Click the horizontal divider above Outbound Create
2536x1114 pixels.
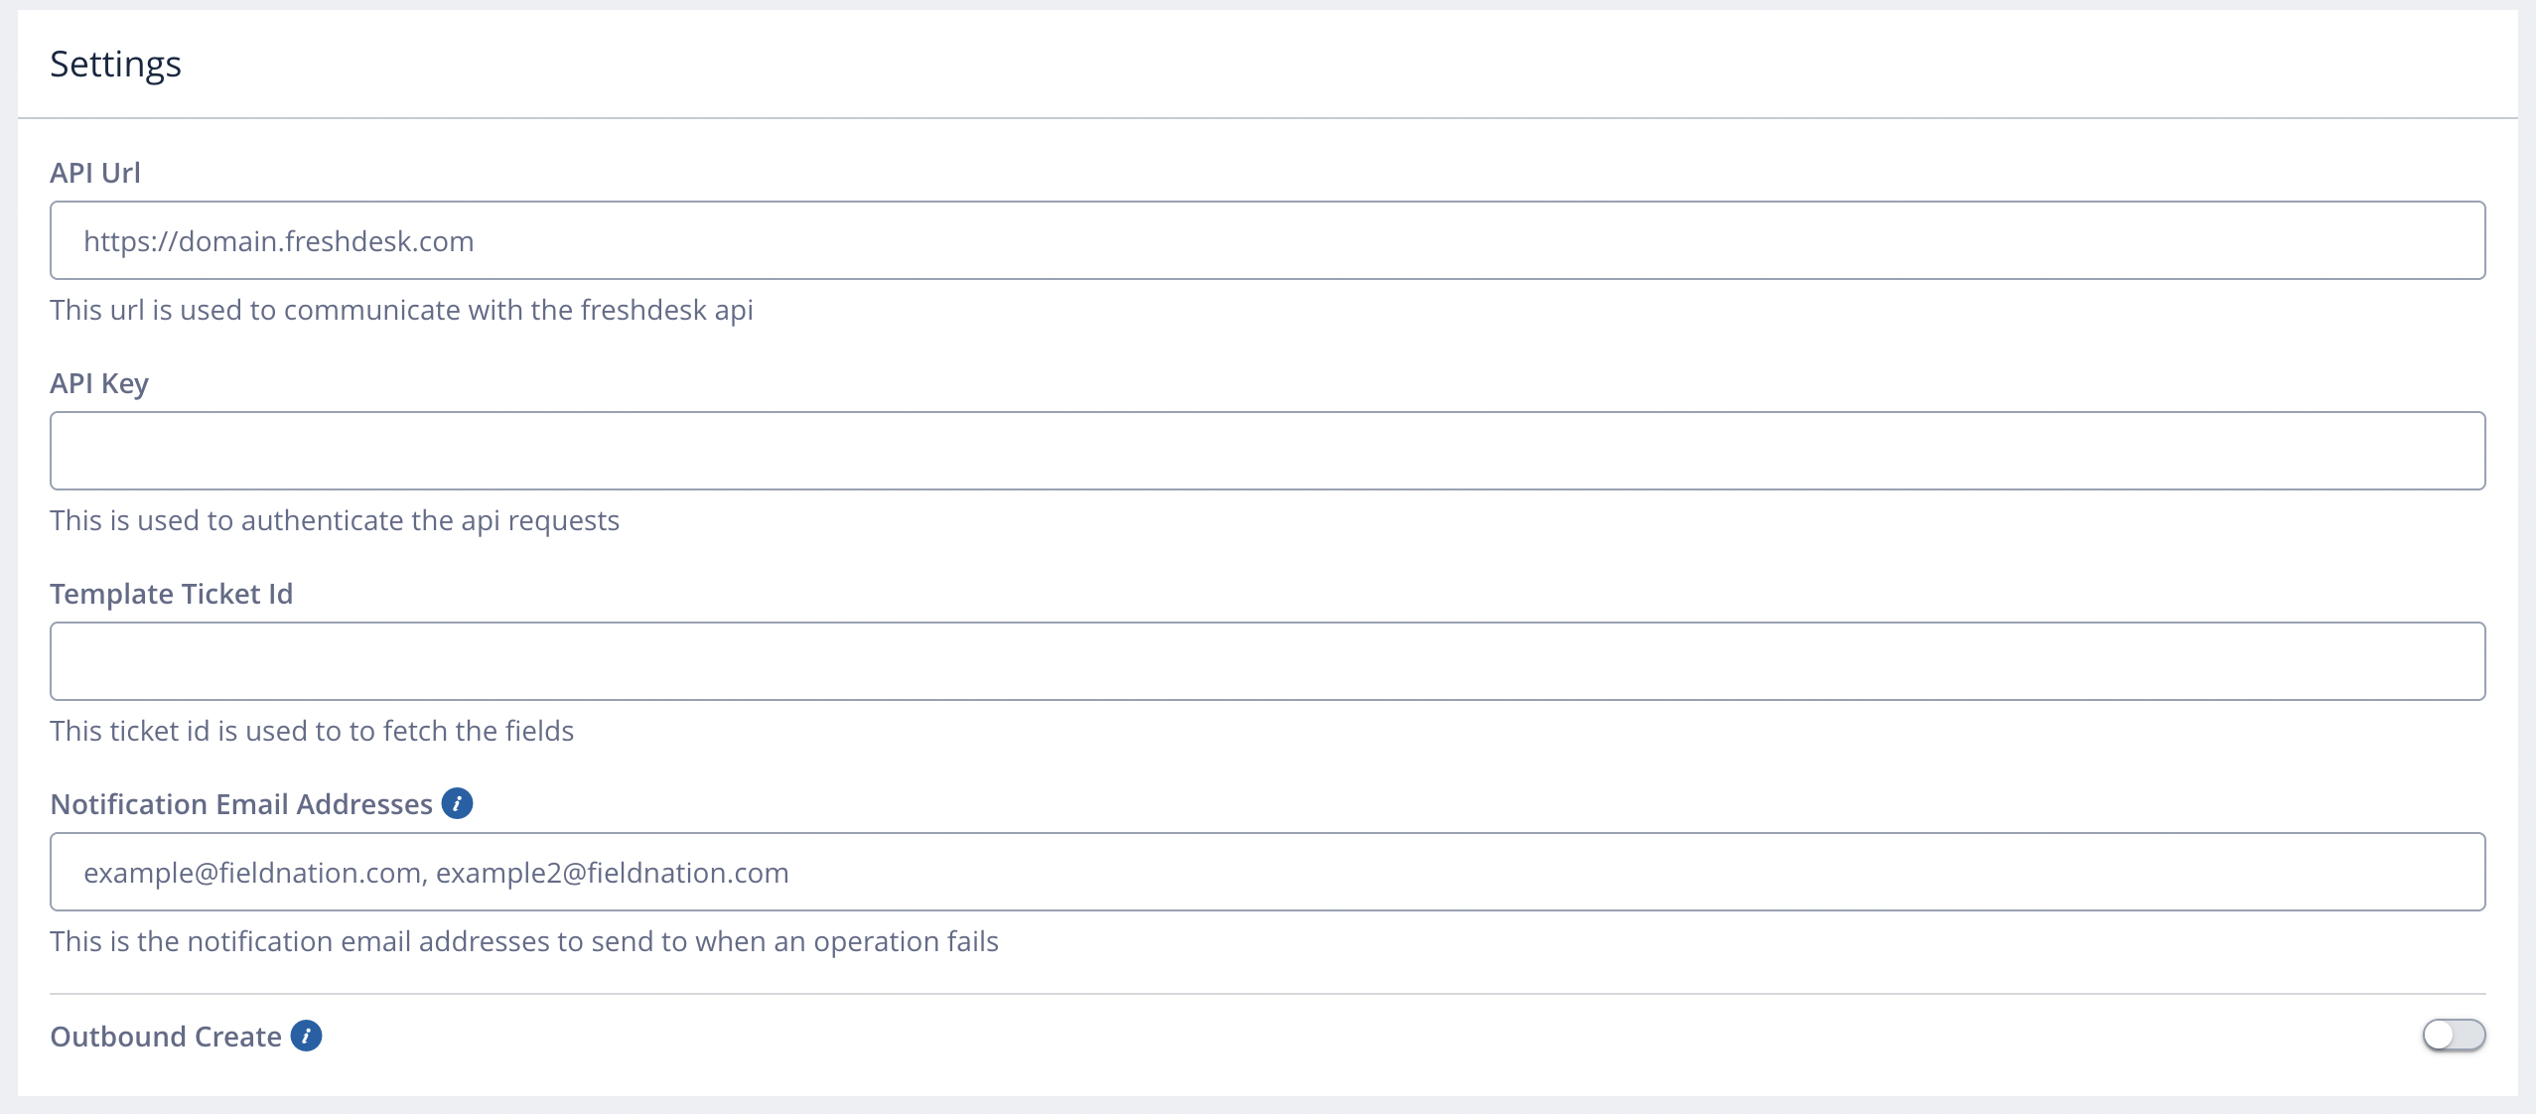(x=1268, y=994)
